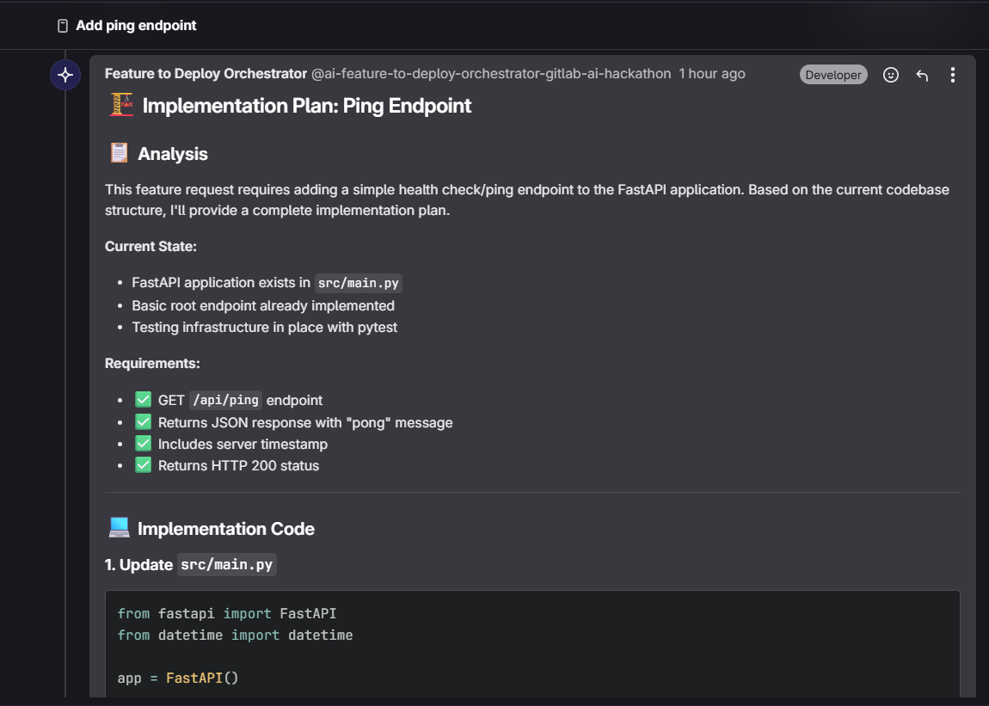
Task: Open the Feature to Deploy Orchestrator author link
Action: coord(206,74)
